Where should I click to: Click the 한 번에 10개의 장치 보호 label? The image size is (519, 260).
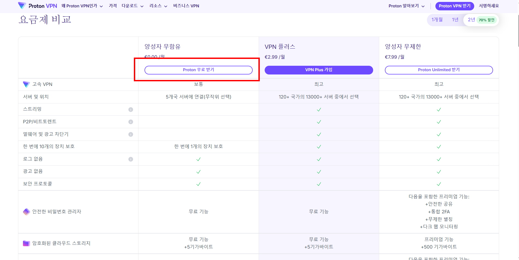49,147
